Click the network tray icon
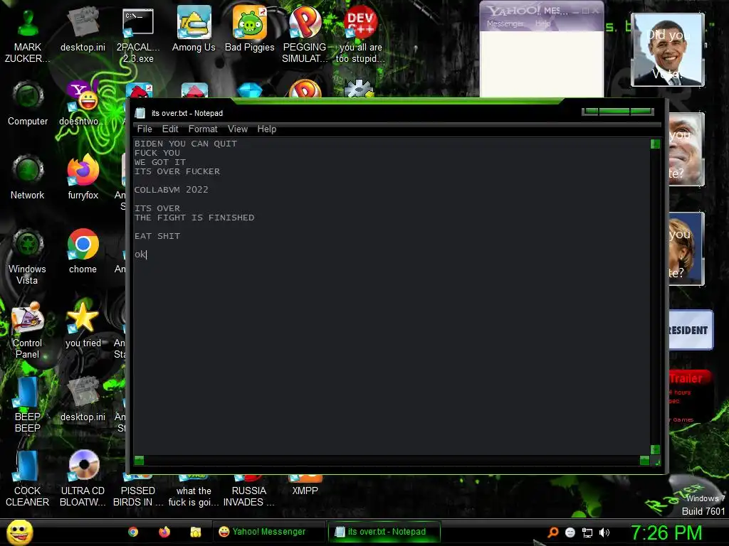 click(587, 532)
